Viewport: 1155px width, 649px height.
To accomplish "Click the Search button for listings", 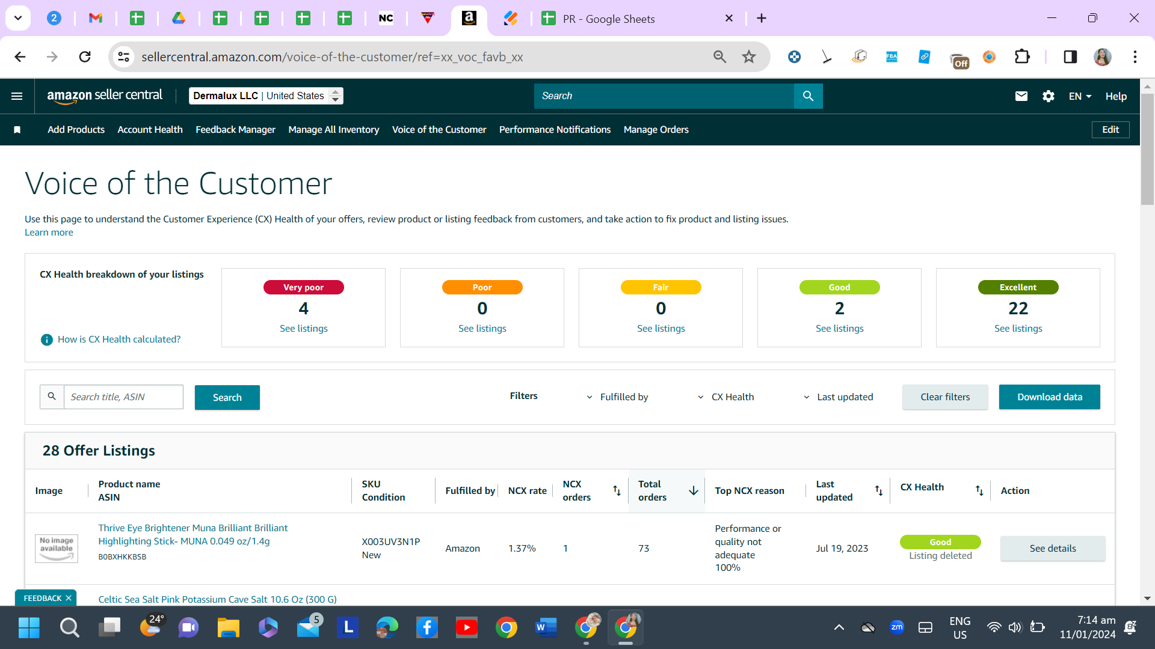I will click(227, 397).
